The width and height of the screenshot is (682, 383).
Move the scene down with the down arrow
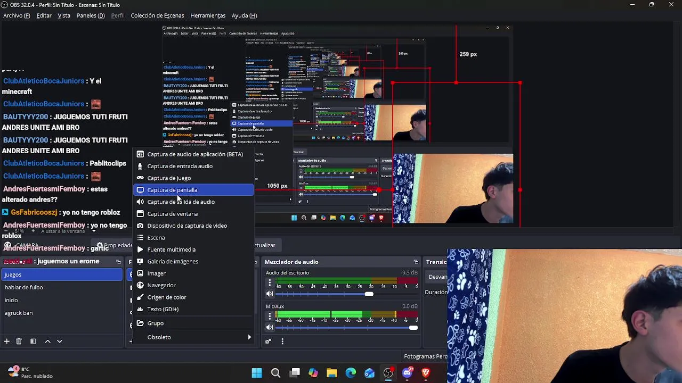[x=60, y=342]
